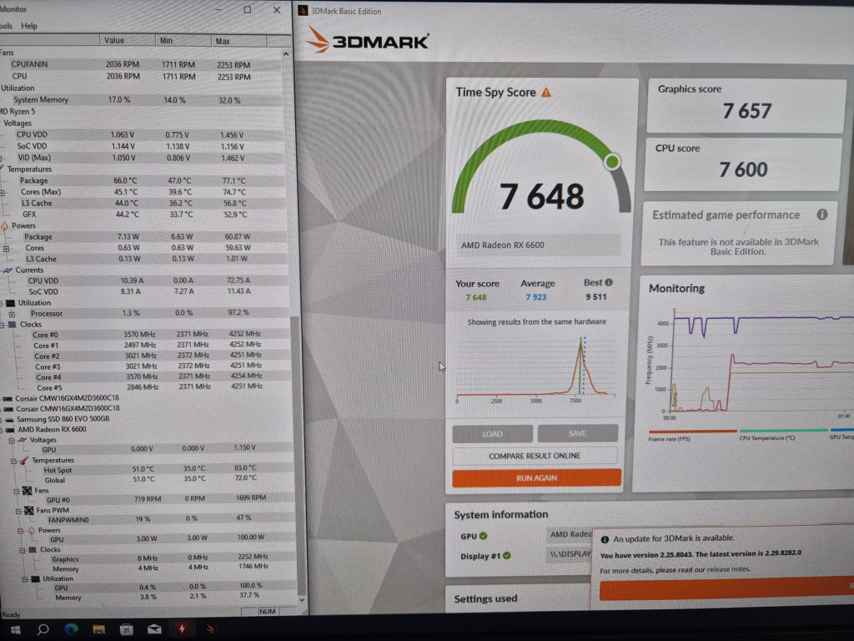Click the SAVE button in 3DMark
Screen dimensions: 854x641
[577, 433]
